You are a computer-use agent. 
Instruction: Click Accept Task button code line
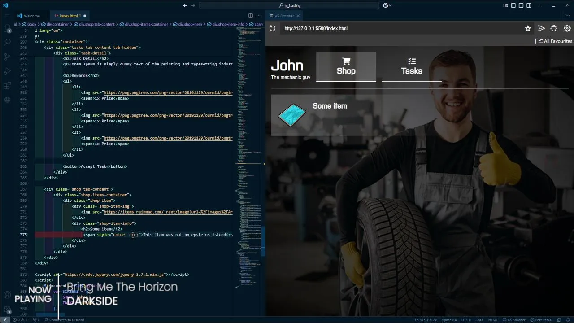pyautogui.click(x=95, y=166)
